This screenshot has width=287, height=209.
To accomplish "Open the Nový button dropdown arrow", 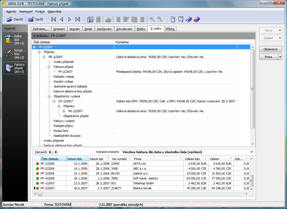I will pos(280,30).
